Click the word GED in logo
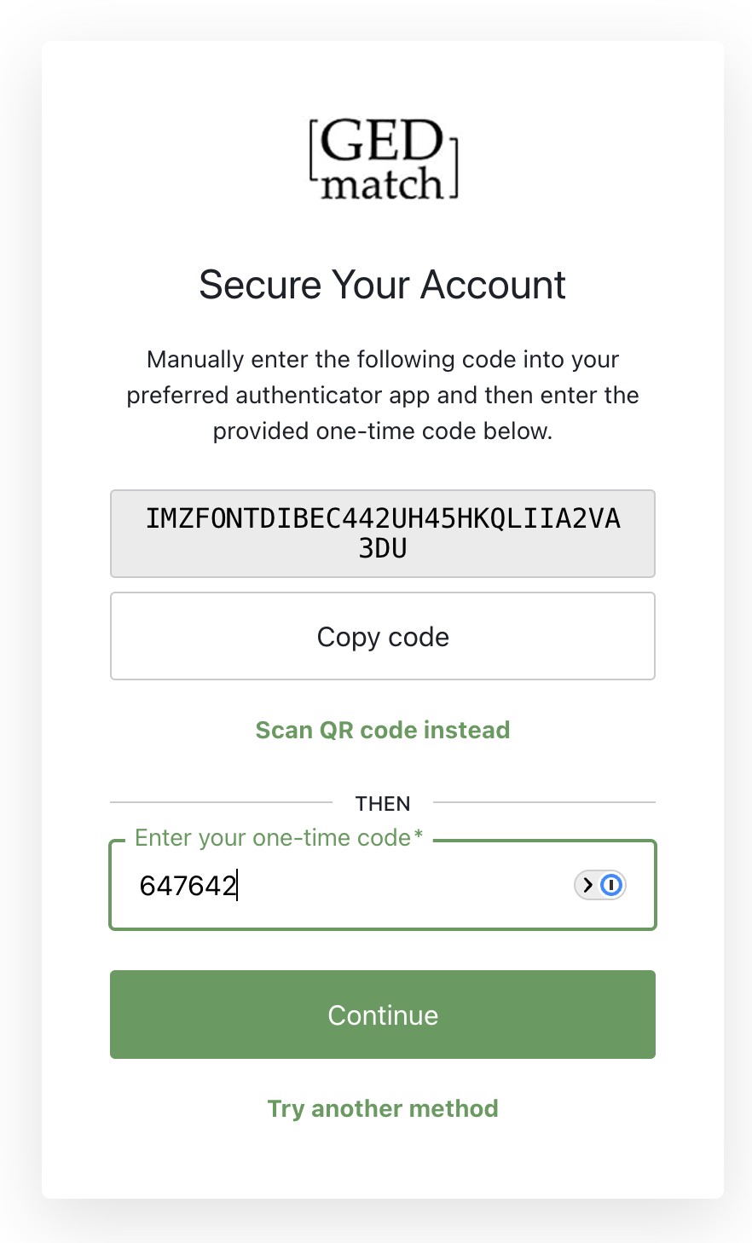The height and width of the screenshot is (1243, 752). (383, 142)
